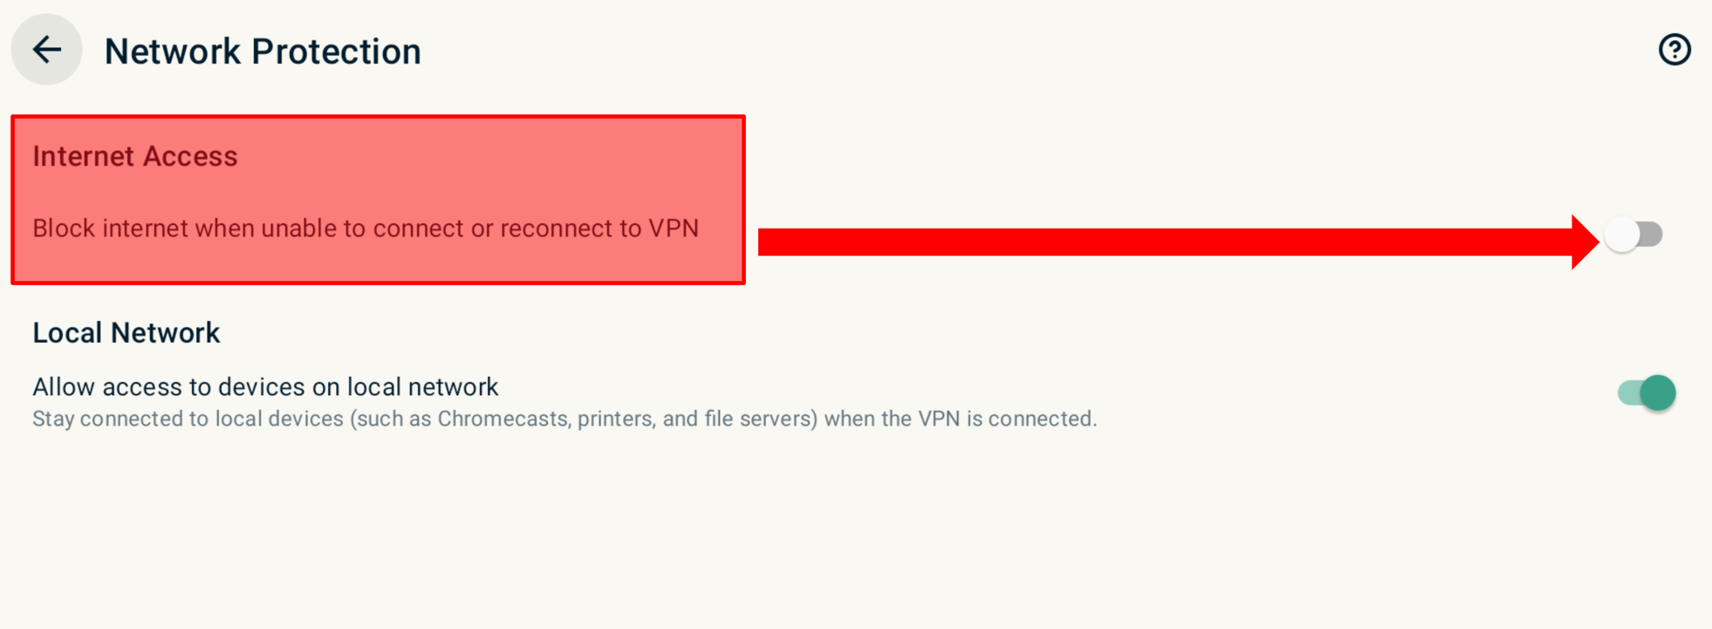This screenshot has width=1712, height=629.
Task: Click the red arrowhead pointing at the toggle
Action: pos(1585,242)
